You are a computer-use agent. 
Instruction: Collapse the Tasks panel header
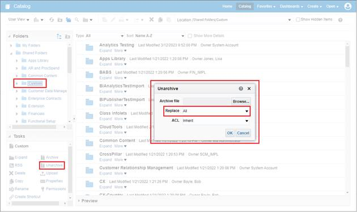10,136
